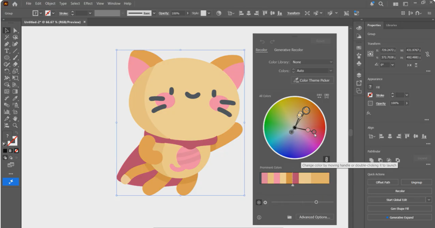Select the Pen tool

[7, 44]
